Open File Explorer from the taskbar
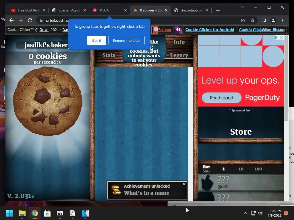 [x=22, y=213]
